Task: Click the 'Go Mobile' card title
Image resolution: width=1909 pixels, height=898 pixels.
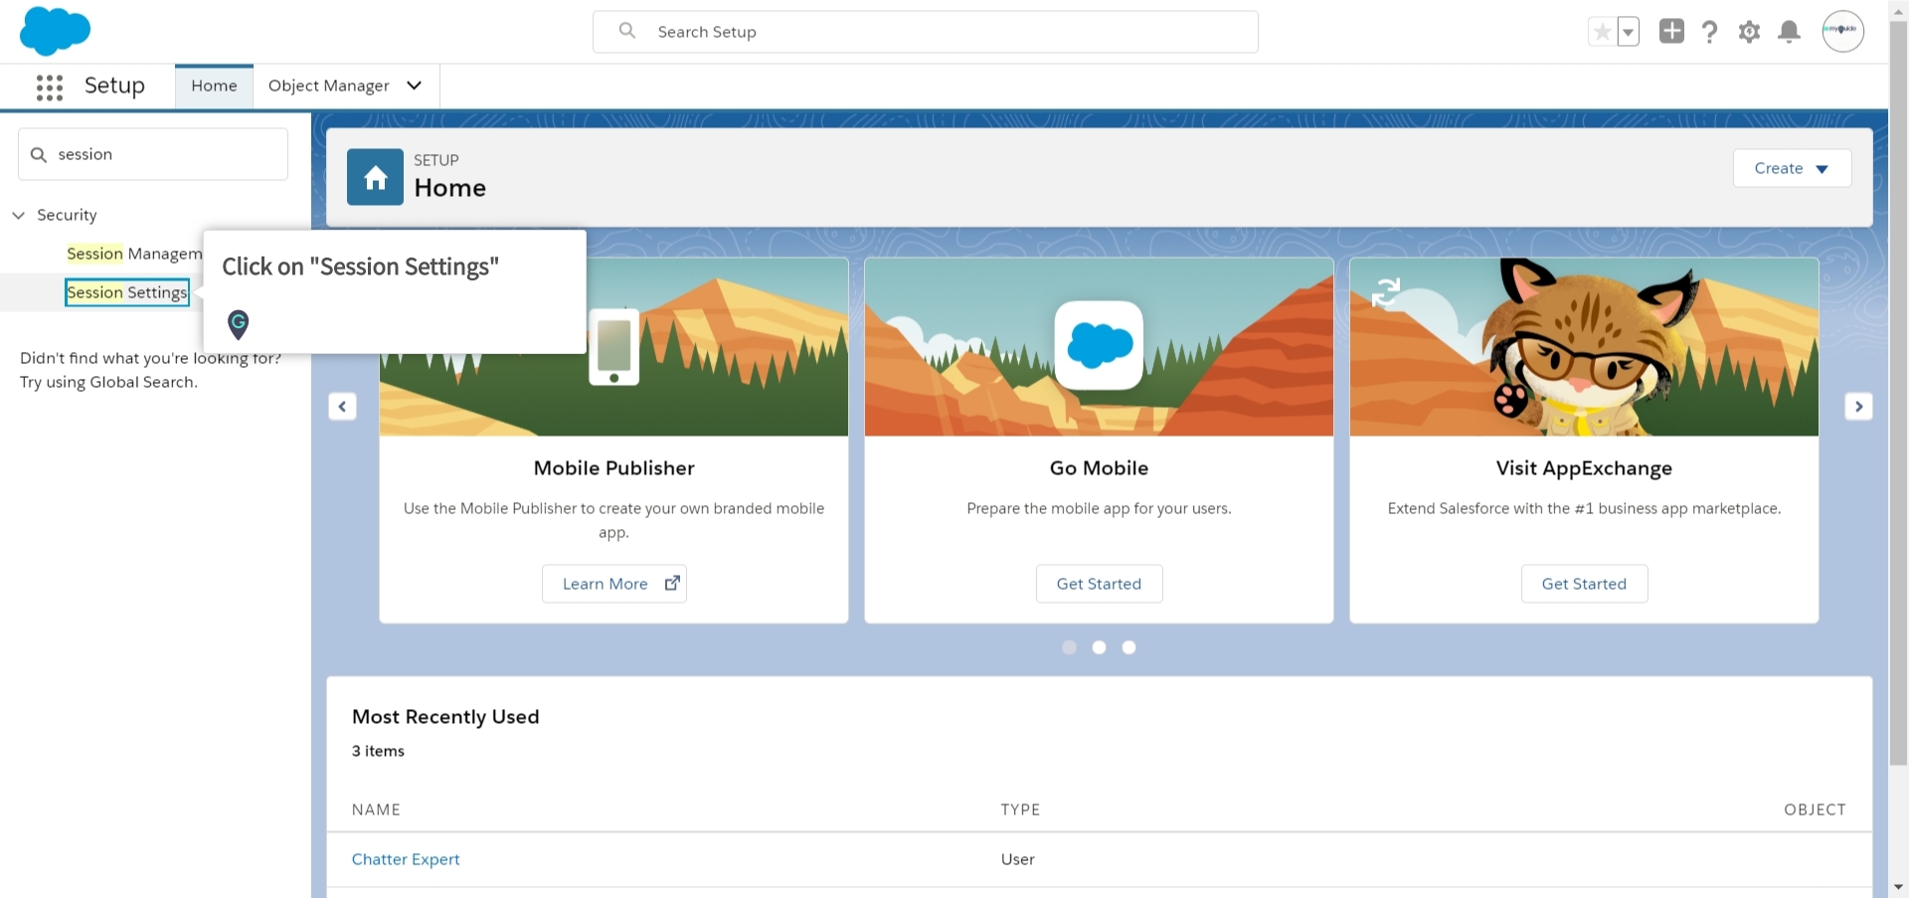Action: (x=1099, y=468)
